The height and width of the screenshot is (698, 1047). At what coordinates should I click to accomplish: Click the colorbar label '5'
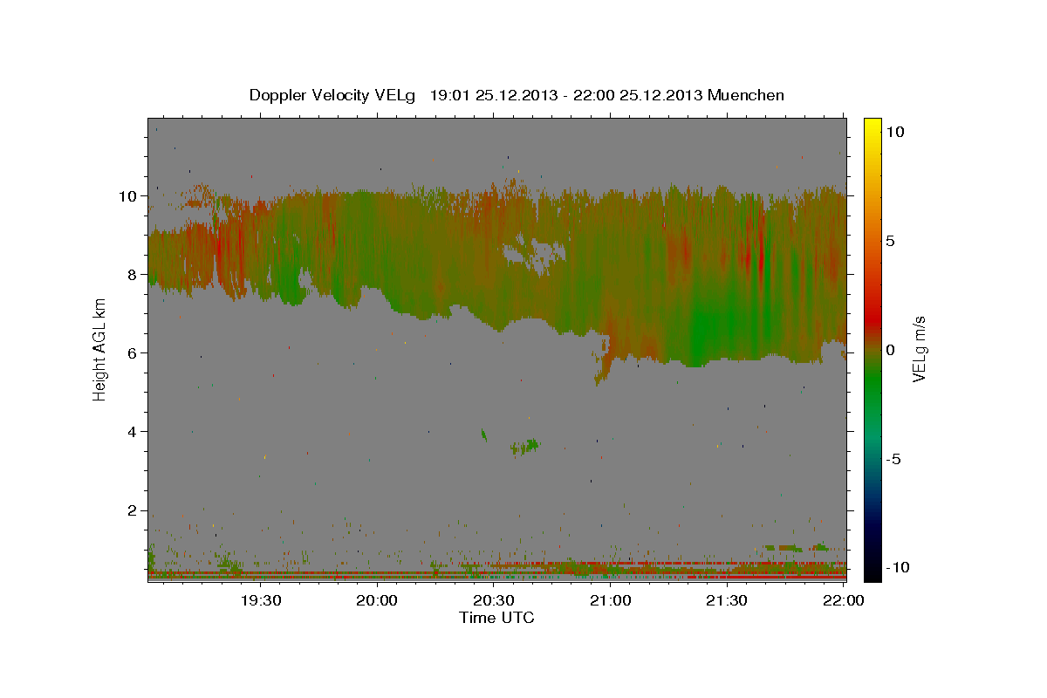(891, 240)
